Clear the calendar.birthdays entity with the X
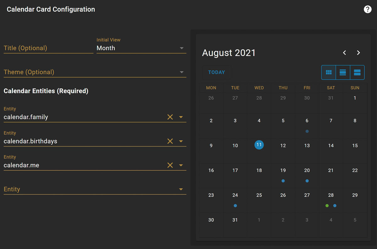The height and width of the screenshot is (249, 377). (x=170, y=141)
